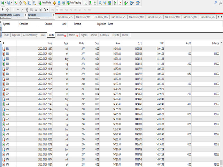Switch to the Account History tab
Viewport: 223px width, 167px height.
click(30, 35)
